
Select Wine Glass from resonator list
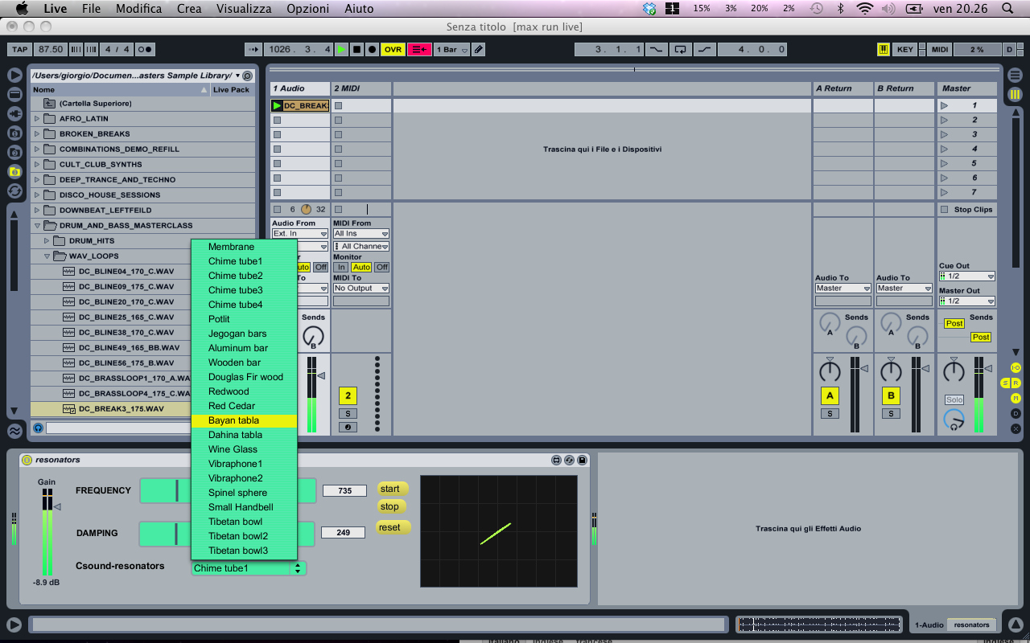coord(244,449)
